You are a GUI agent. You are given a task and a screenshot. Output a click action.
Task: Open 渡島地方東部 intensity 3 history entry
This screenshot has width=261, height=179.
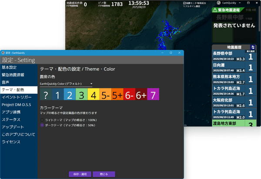[x=234, y=123]
